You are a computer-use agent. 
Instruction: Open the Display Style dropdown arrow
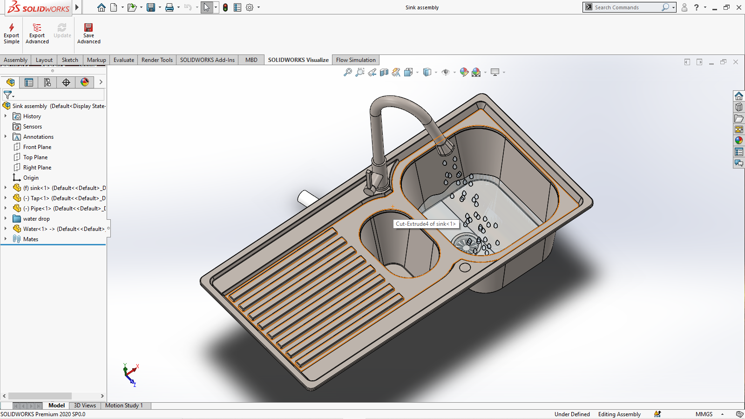tap(436, 72)
